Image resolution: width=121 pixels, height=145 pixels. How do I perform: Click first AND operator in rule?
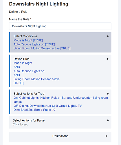pyautogui.click(x=17, y=67)
